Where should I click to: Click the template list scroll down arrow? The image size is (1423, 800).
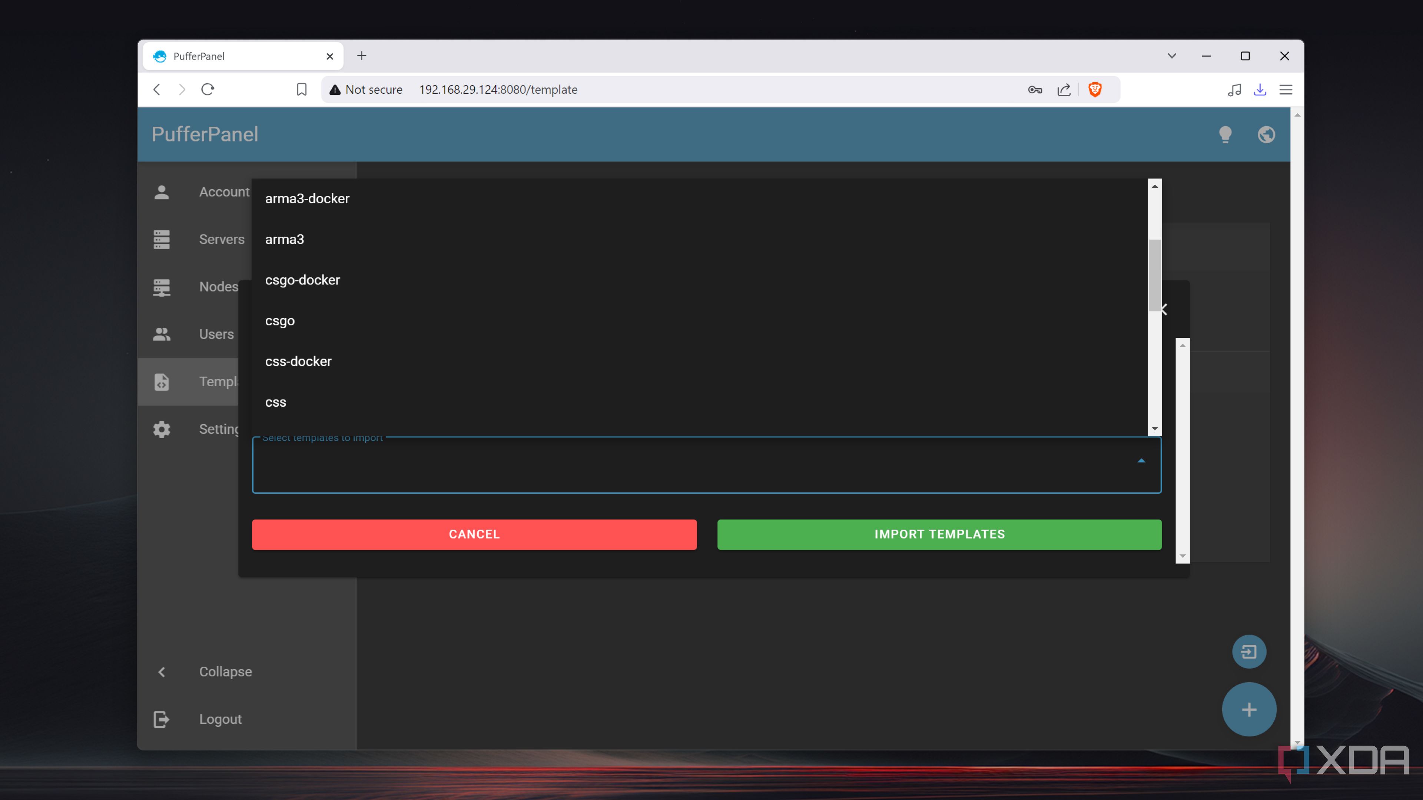pyautogui.click(x=1155, y=429)
